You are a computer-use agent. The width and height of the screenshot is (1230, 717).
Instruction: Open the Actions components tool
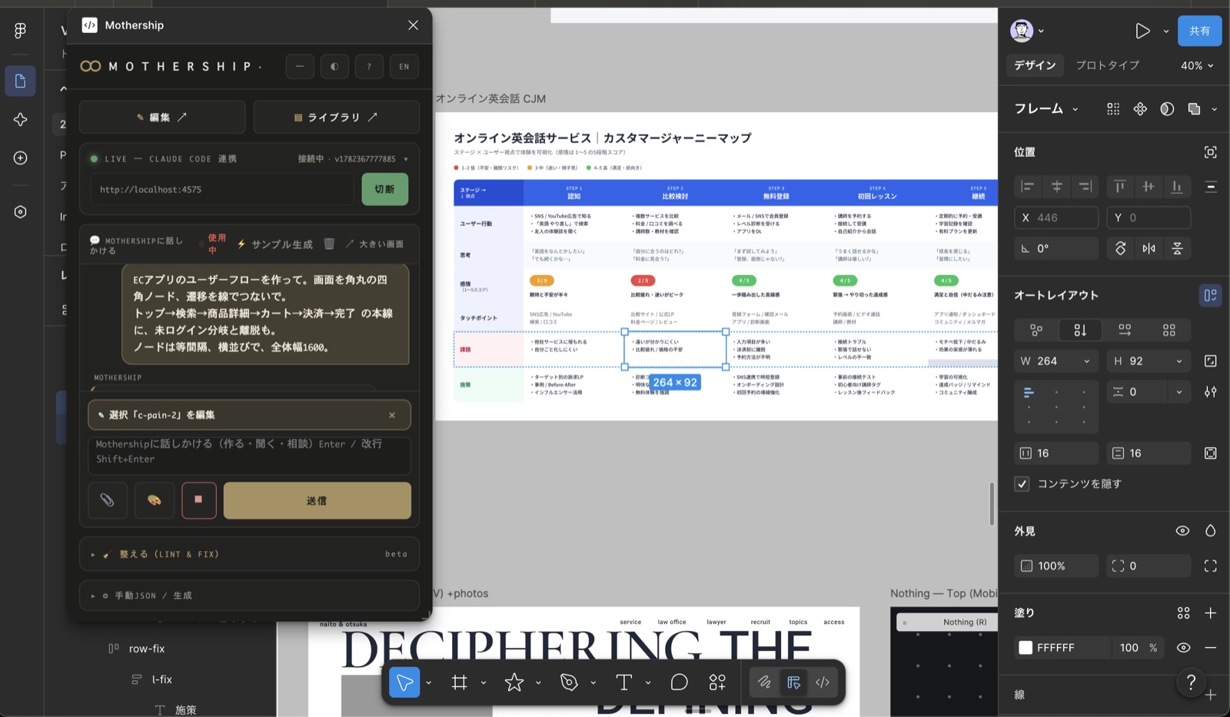[717, 682]
